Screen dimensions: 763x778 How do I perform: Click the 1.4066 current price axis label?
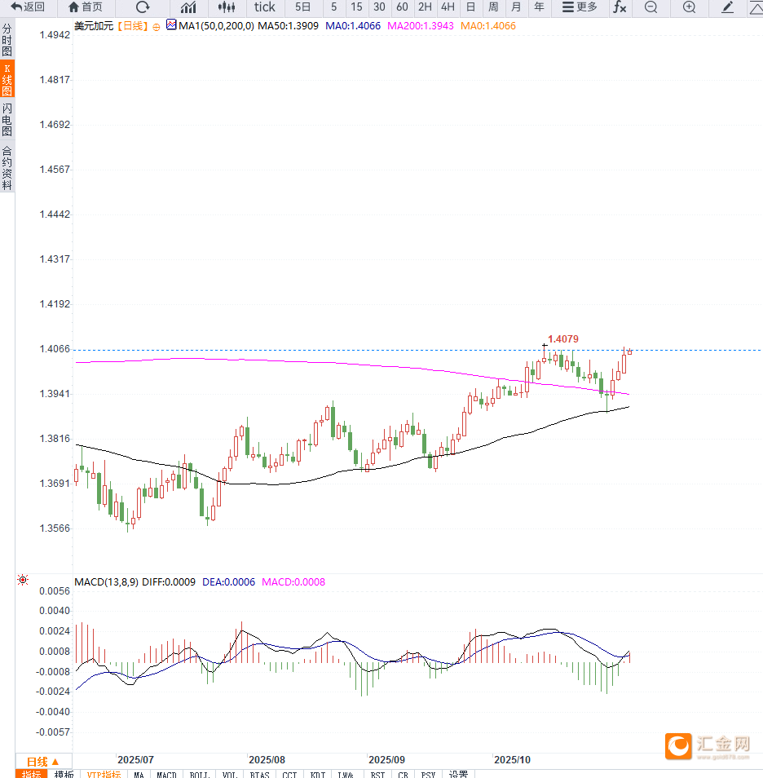pyautogui.click(x=55, y=349)
